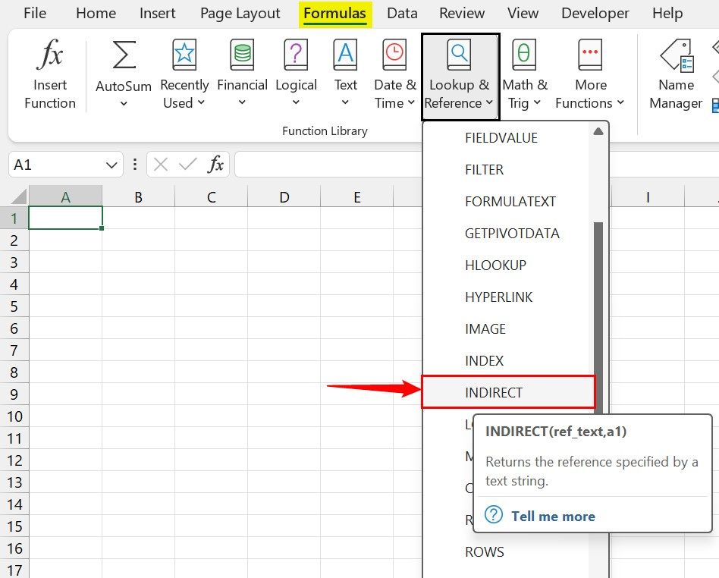This screenshot has width=719, height=578.
Task: Select the Formulas tab
Action: tap(335, 14)
